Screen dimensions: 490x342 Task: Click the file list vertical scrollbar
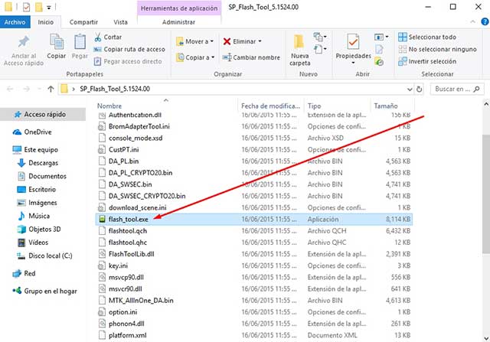(x=486, y=194)
